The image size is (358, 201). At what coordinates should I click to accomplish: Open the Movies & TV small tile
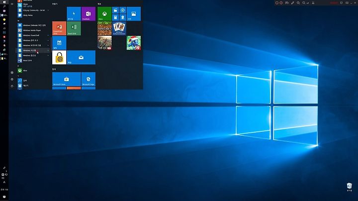115,10
